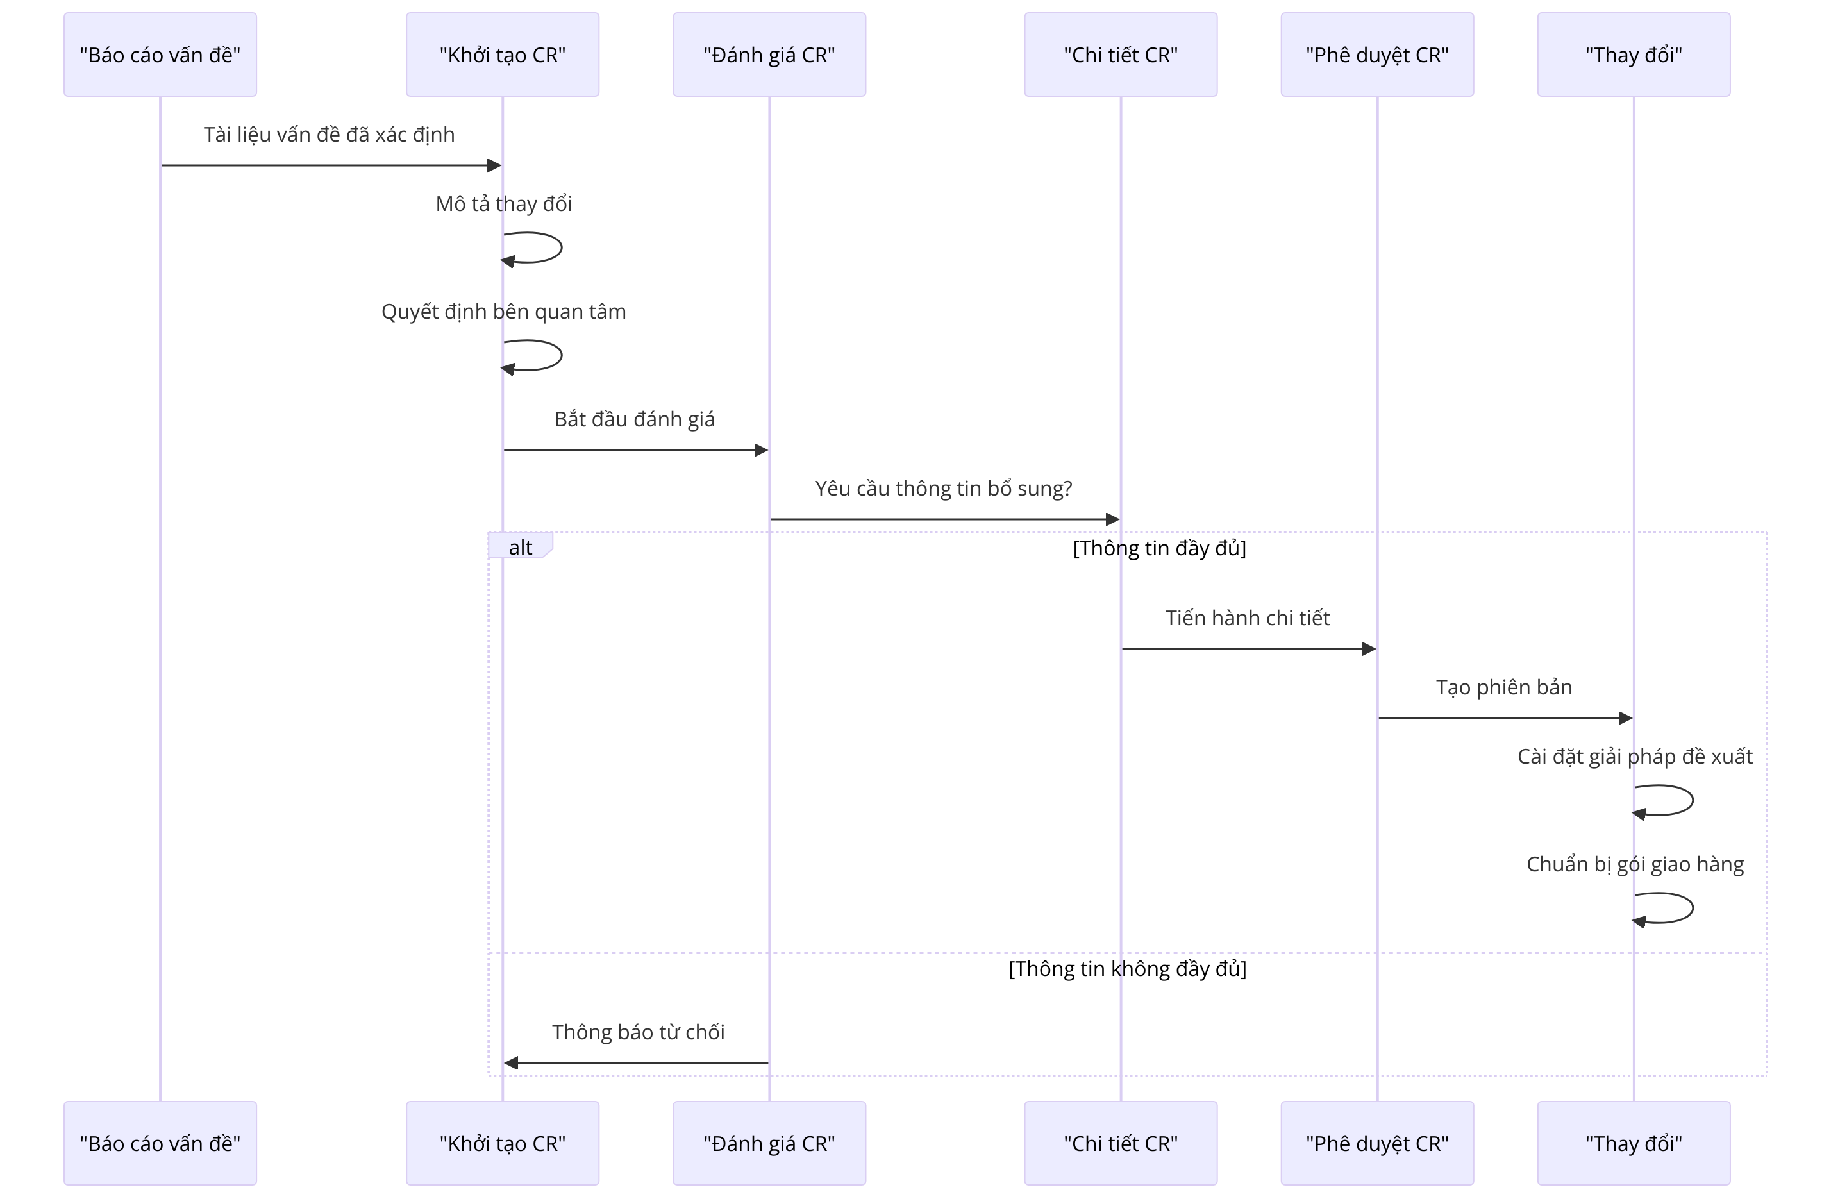Select the top "Khởi tạo CR" participant box
This screenshot has width=1831, height=1199.
pyautogui.click(x=503, y=55)
